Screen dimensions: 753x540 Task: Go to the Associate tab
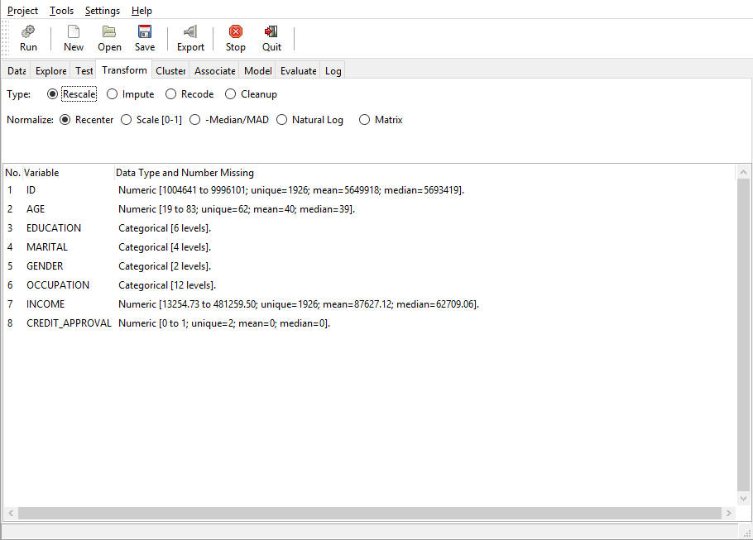(x=214, y=71)
